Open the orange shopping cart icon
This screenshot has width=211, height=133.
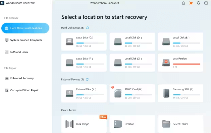click(x=191, y=3)
